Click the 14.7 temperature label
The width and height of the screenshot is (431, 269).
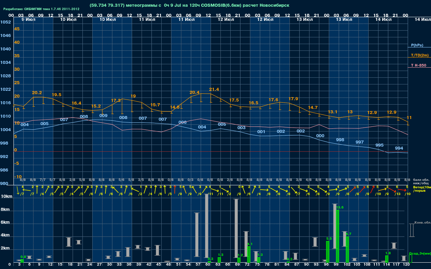click(x=313, y=108)
